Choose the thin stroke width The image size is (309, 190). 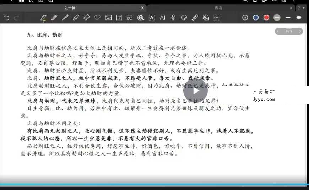[288, 18]
